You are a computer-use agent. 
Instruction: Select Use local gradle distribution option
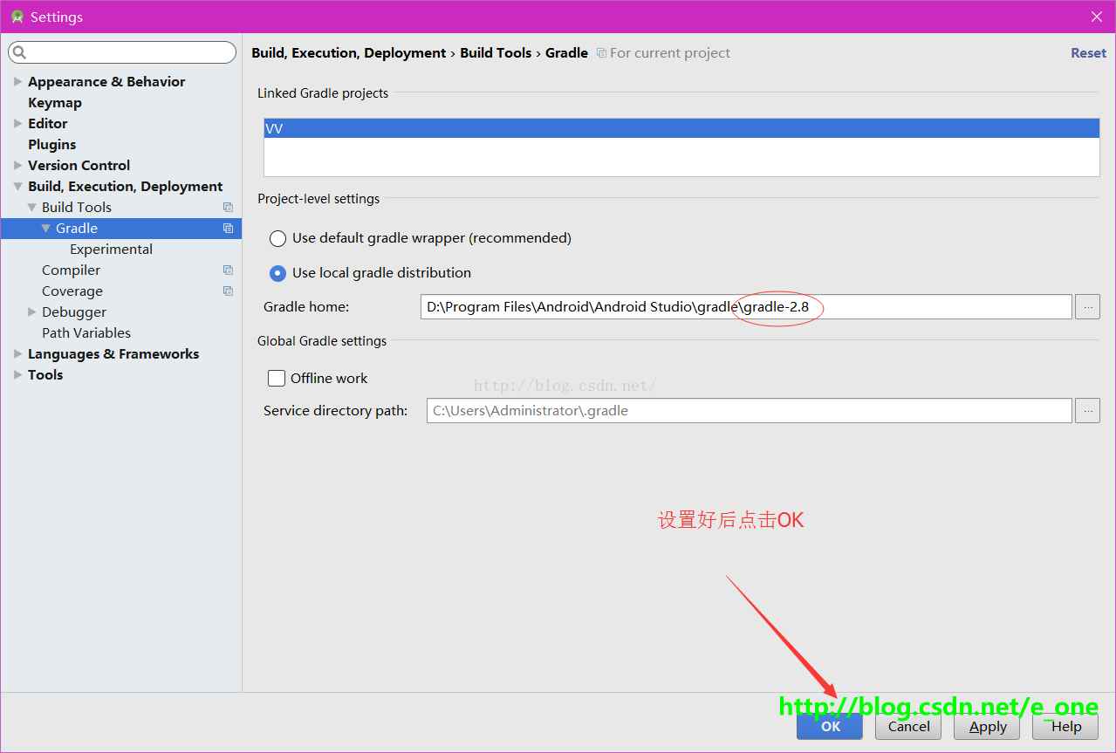coord(277,273)
